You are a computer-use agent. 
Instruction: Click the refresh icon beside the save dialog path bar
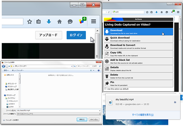click(x=75, y=66)
